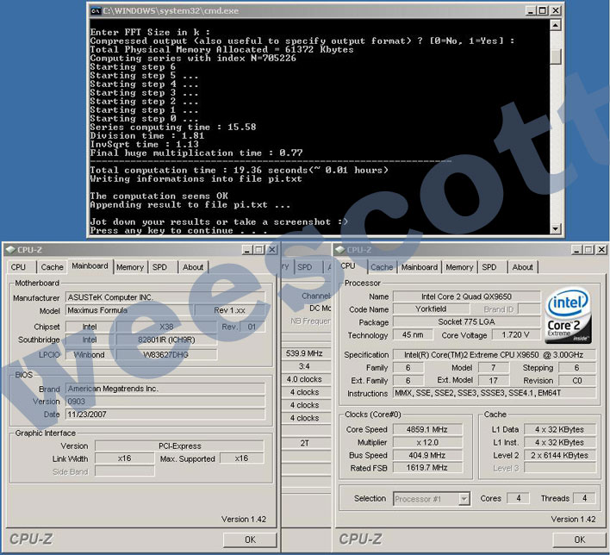Click the Manufacturer field ASUSTeK Computer INC.
Screen dimensions: 610x555
click(165, 297)
